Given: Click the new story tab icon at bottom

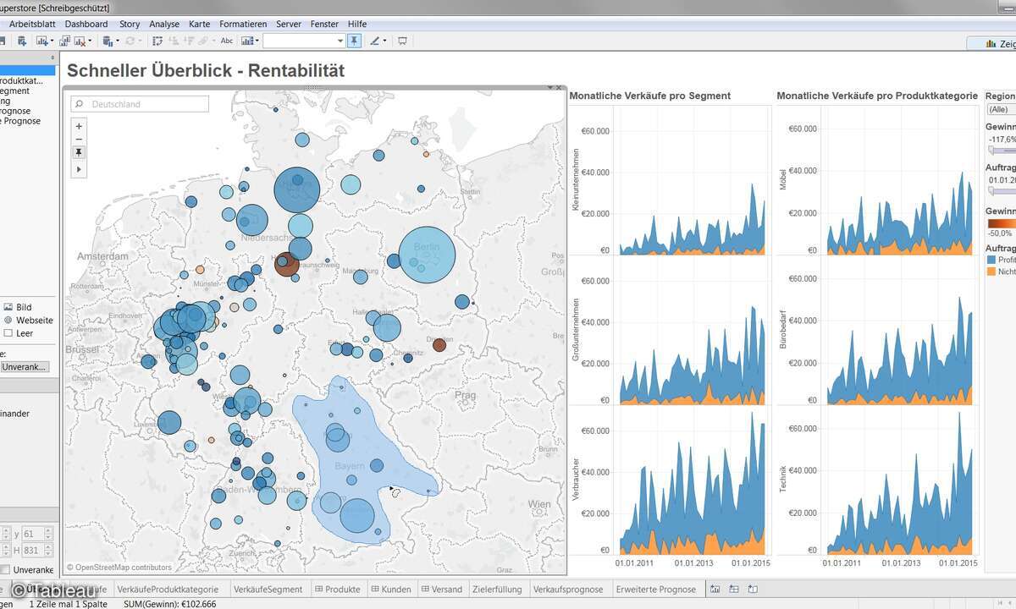Looking at the screenshot, I should 753,590.
